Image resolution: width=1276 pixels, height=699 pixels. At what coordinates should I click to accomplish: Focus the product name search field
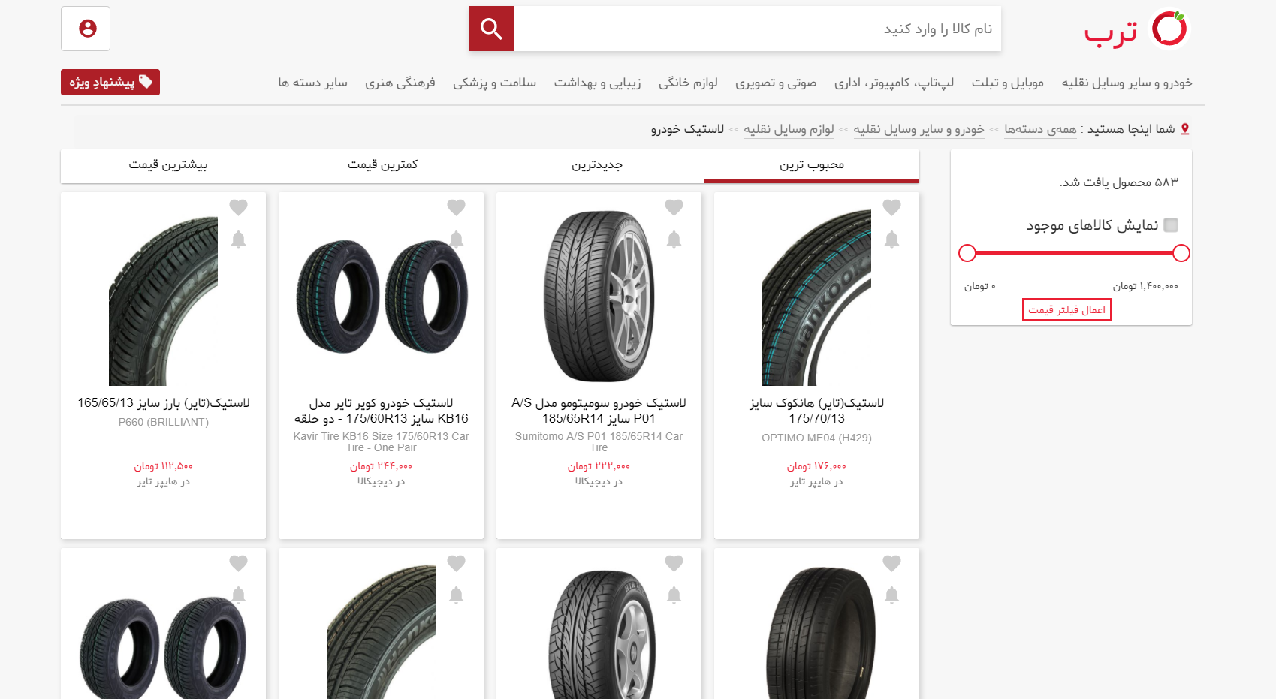click(757, 29)
